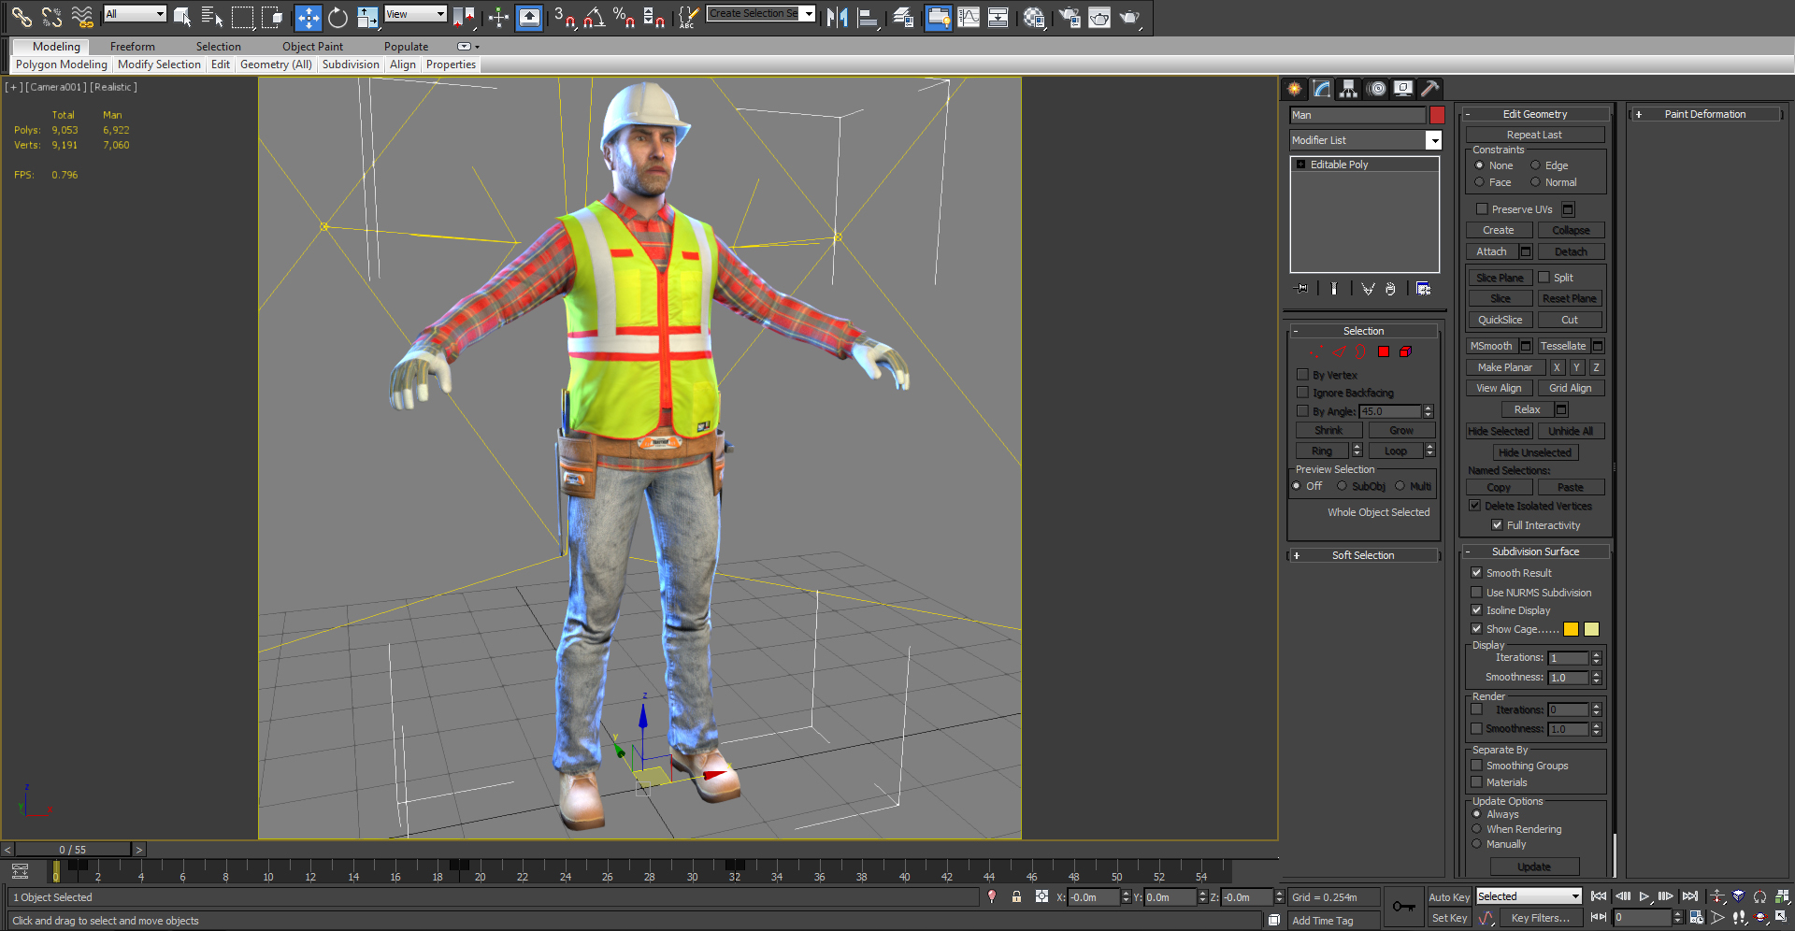1795x931 pixels.
Task: Open the Curve Editor
Action: (x=969, y=17)
